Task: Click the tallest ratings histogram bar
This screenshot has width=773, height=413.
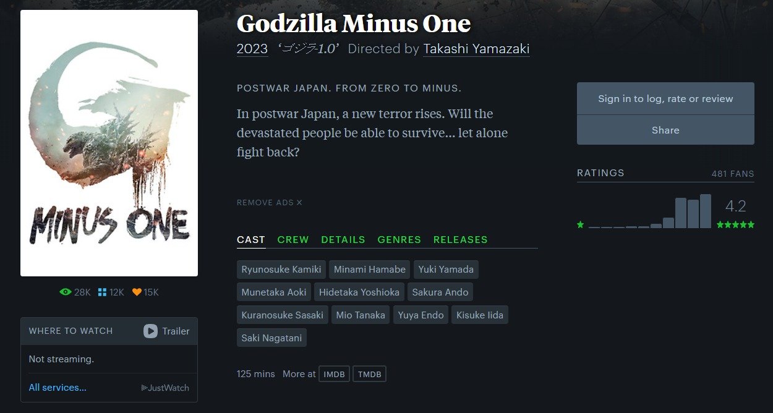Action: pyautogui.click(x=705, y=211)
